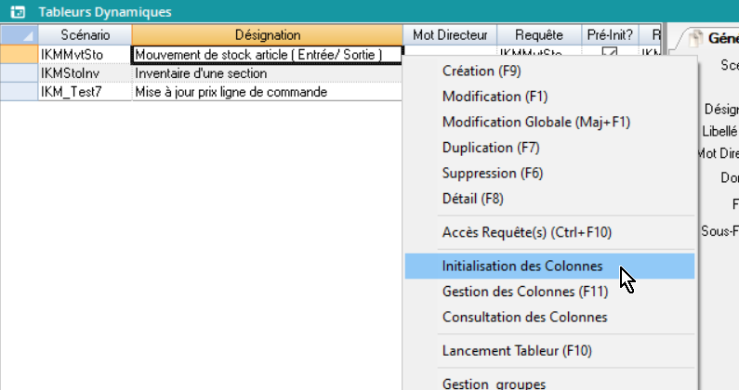This screenshot has width=739, height=390.
Task: Click Initialisation des Colonnes
Action: click(522, 266)
